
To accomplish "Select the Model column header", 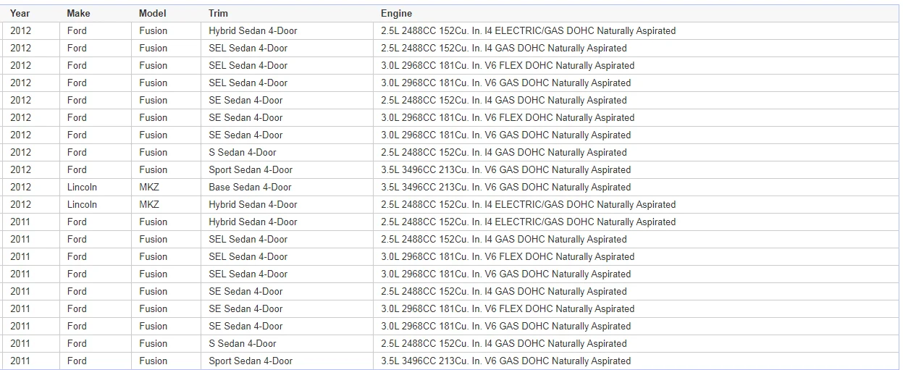I will [153, 13].
